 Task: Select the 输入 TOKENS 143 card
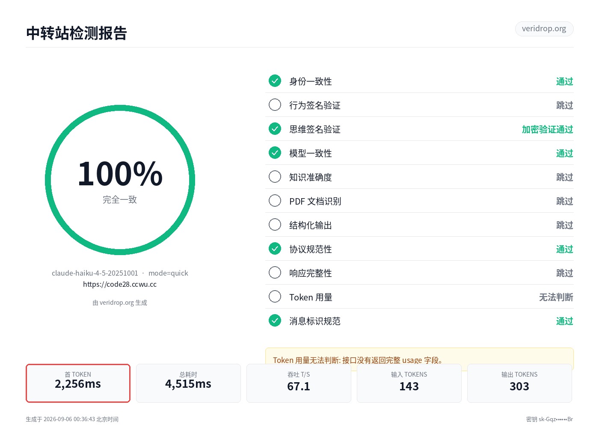[x=409, y=383]
